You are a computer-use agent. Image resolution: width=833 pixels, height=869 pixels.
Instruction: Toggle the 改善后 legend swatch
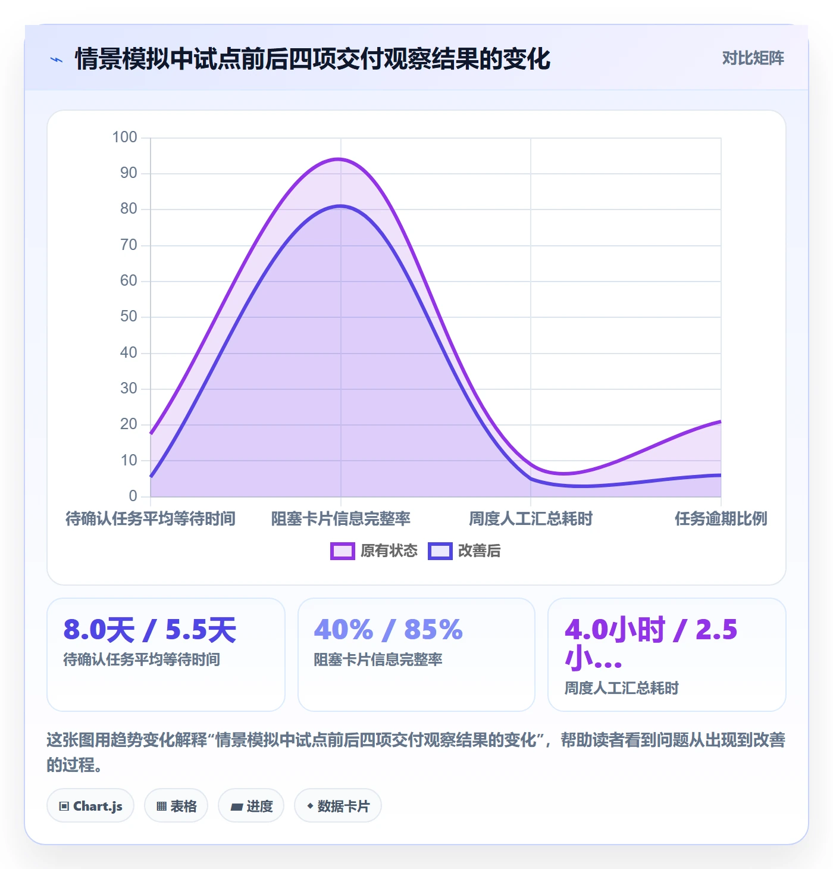[x=440, y=551]
